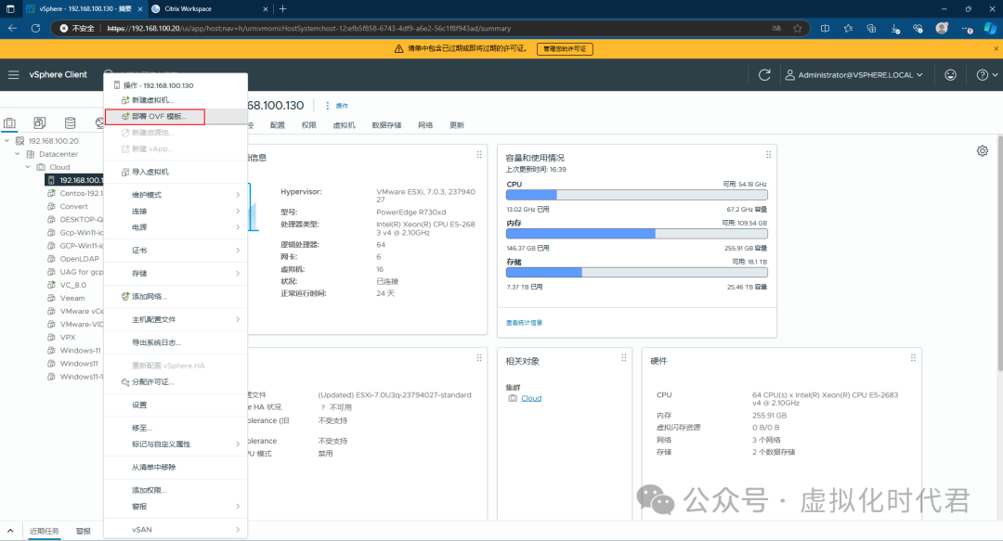Screen dimensions: 1003x541
Task: Expand the bottom recent tasks panel arrow
Action: point(10,531)
